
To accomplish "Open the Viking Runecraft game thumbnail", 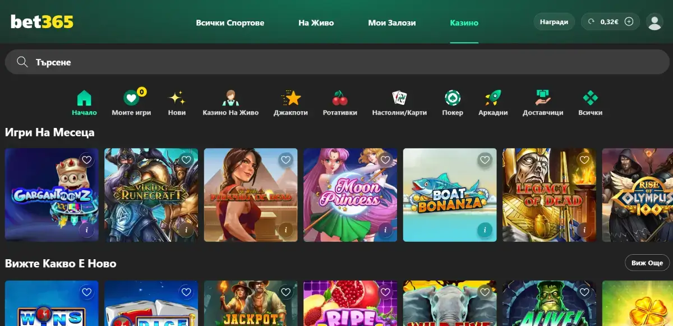I will pos(151,195).
